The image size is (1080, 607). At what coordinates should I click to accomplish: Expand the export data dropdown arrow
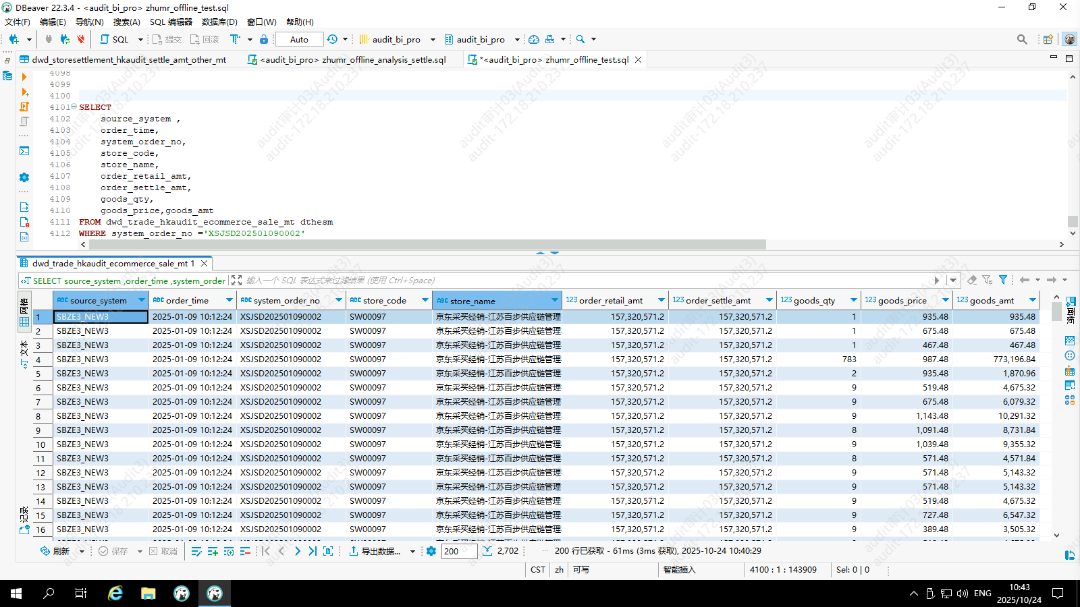(414, 552)
